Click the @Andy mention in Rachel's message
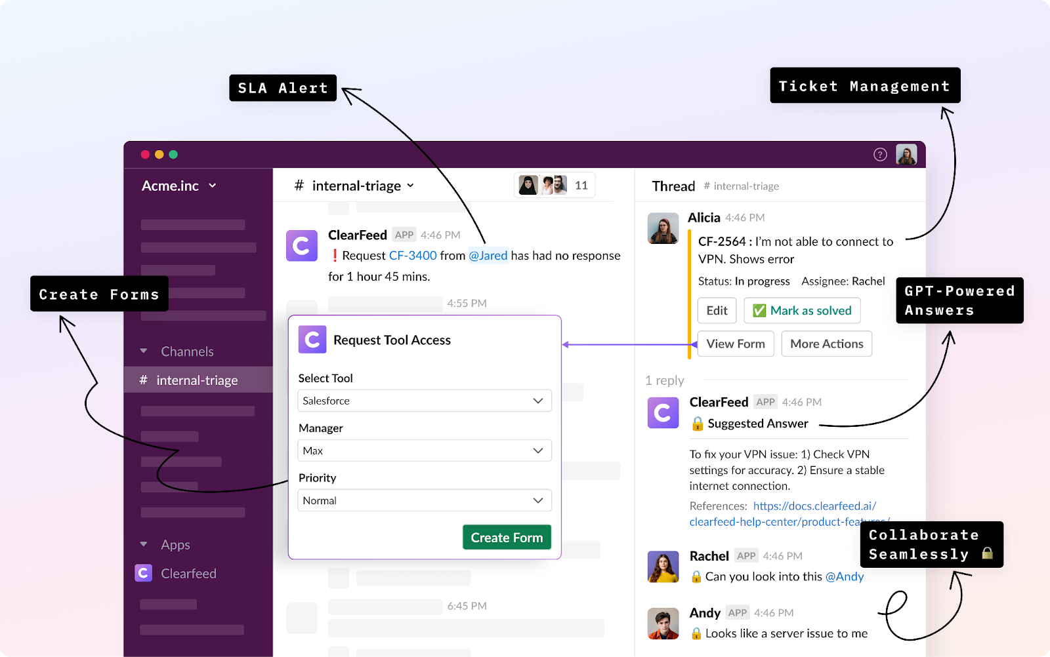 coord(845,576)
